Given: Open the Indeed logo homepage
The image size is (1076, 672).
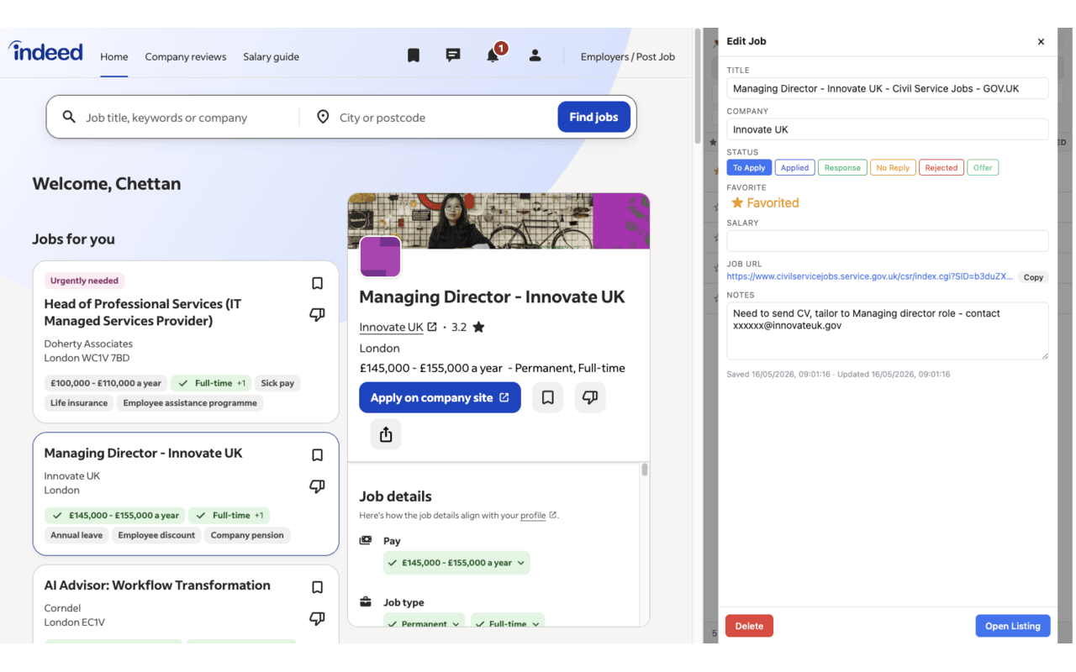Looking at the screenshot, I should [x=45, y=51].
